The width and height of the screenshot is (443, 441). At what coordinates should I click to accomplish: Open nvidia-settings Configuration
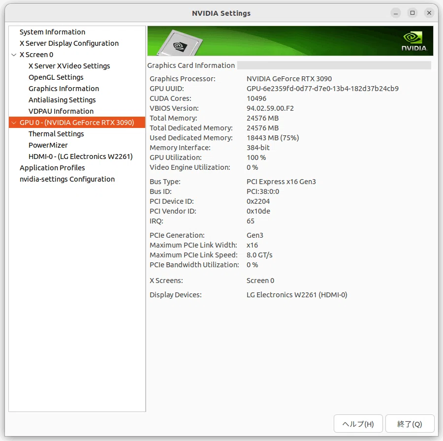coord(67,179)
